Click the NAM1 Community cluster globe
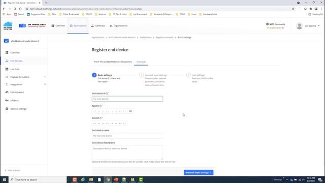Screen dimensions: 325x183 pyautogui.click(x=267, y=24)
